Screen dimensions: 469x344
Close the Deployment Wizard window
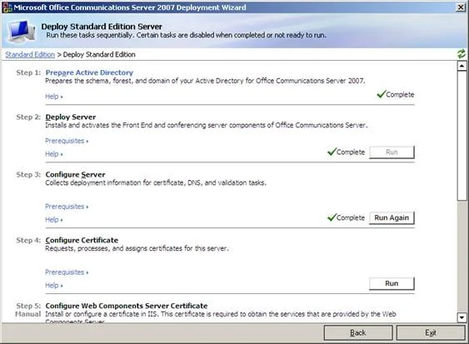tap(461, 7)
